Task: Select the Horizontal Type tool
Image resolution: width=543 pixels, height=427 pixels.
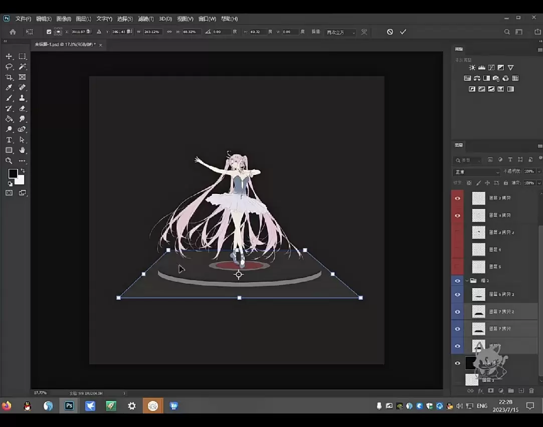Action: 9,140
